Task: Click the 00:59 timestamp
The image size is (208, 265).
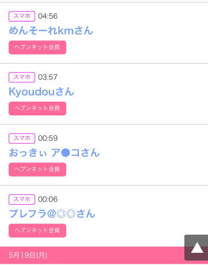Action: tap(48, 139)
